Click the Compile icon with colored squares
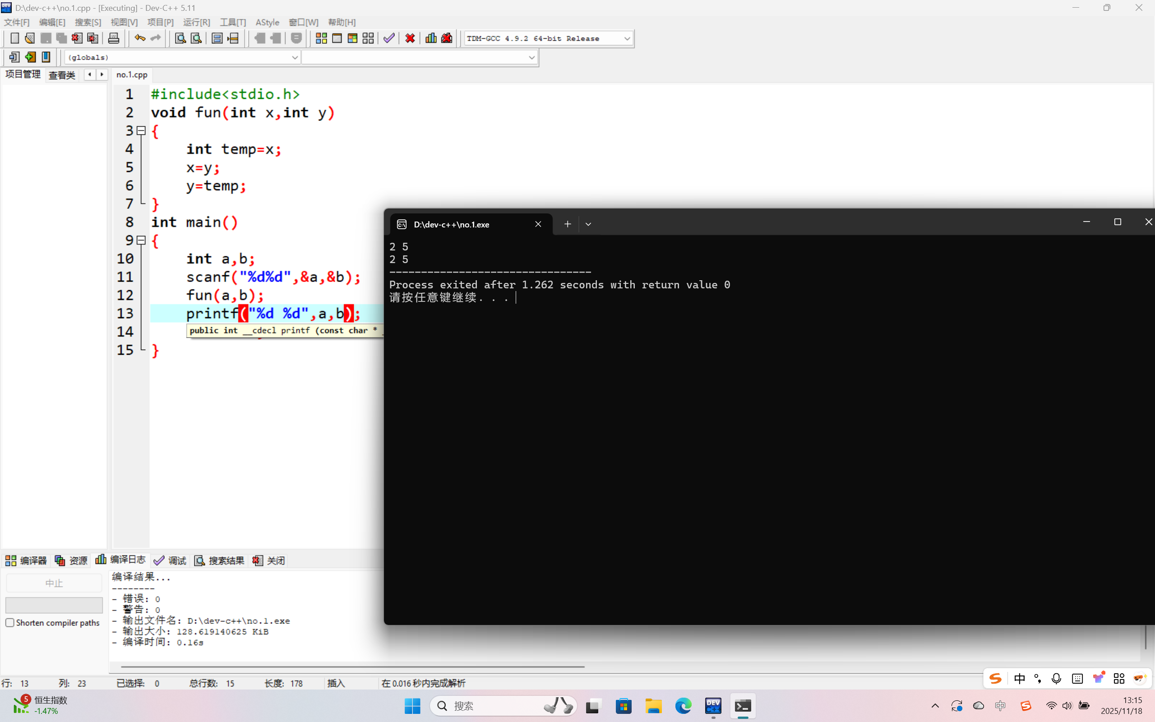The width and height of the screenshot is (1155, 722). (321, 38)
